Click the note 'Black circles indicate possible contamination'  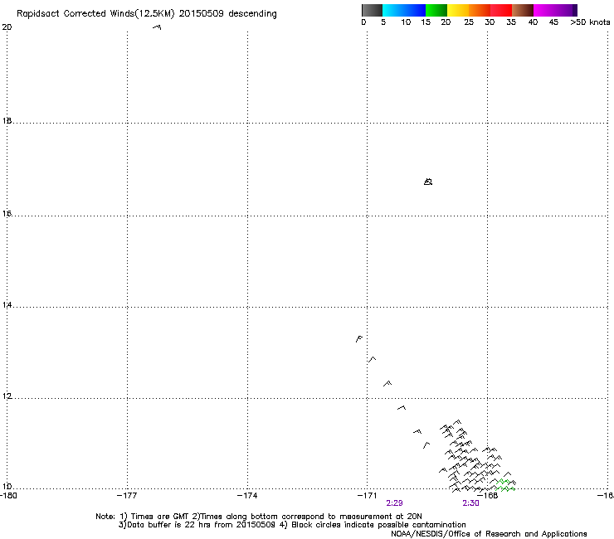pos(378,525)
